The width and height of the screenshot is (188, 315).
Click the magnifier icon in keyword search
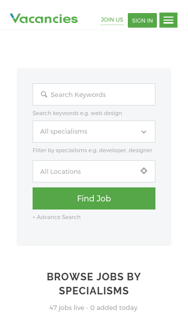[x=44, y=94]
